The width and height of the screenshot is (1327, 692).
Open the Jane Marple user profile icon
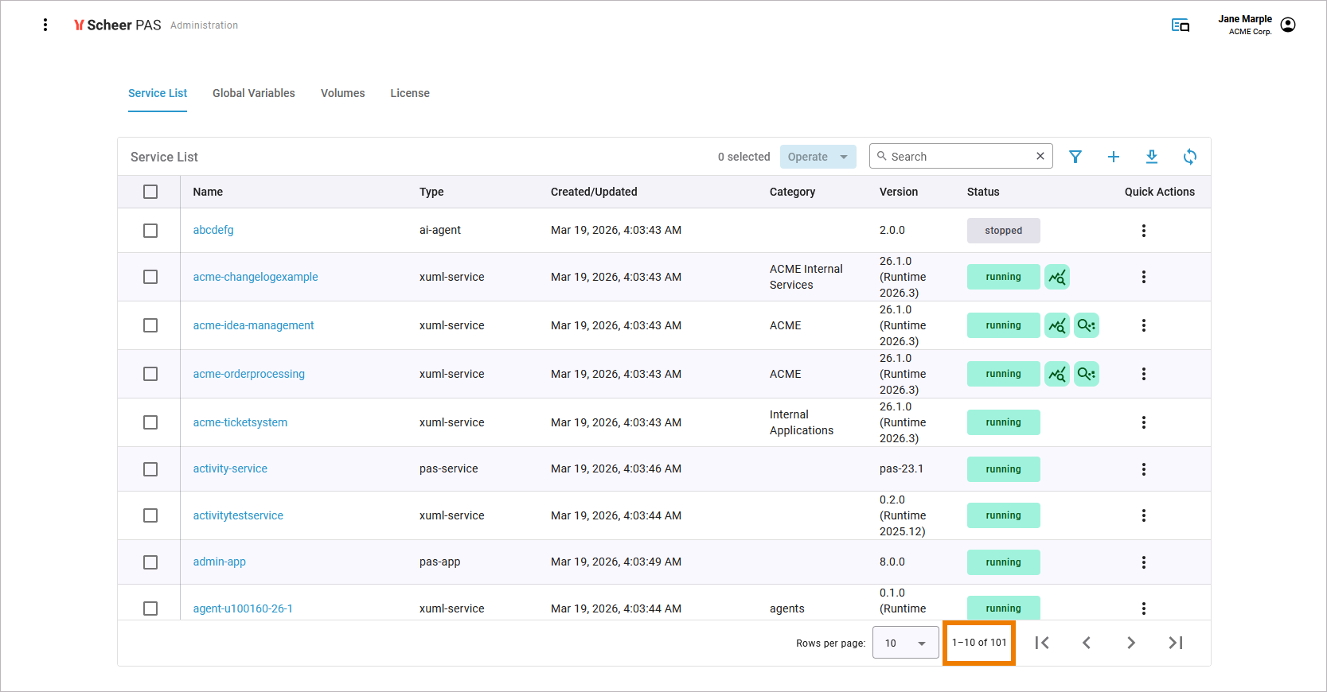pos(1287,25)
